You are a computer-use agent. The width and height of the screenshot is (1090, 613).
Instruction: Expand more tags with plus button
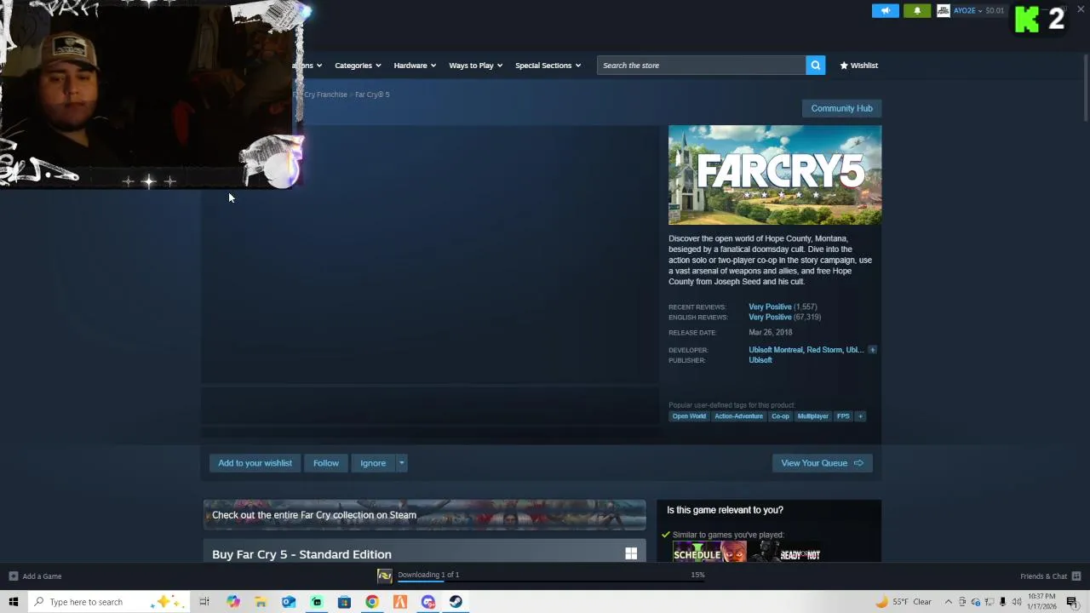click(860, 416)
